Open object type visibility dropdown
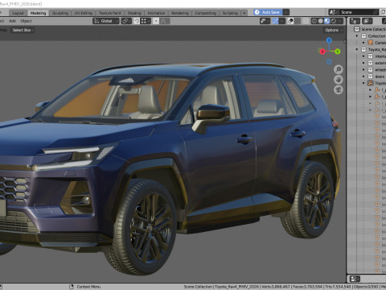 point(265,21)
